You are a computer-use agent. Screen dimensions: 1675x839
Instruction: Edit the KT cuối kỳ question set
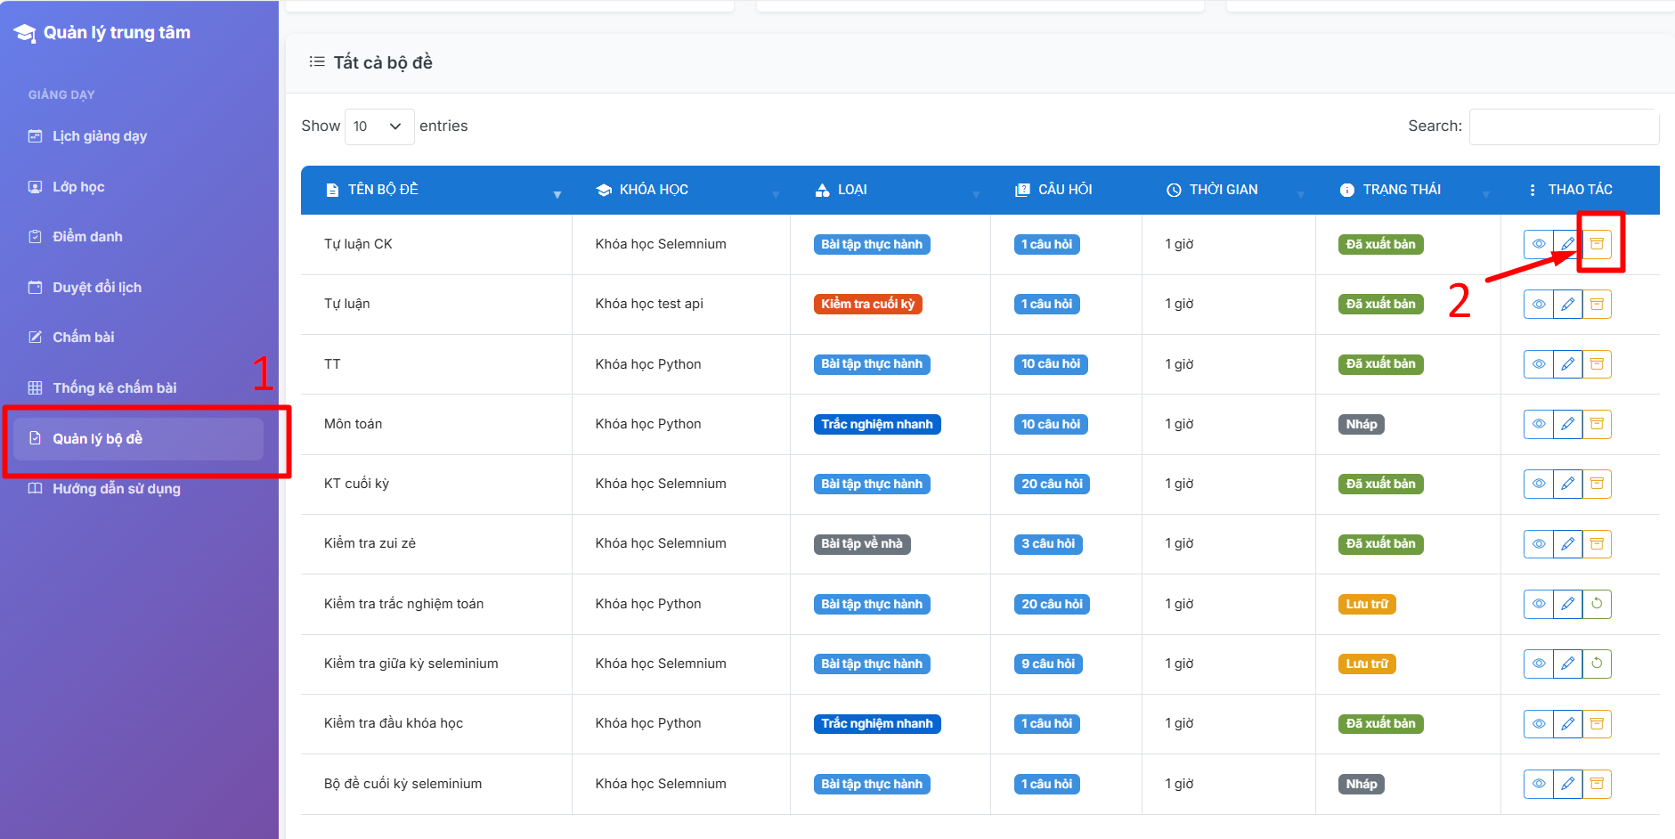coord(1567,484)
